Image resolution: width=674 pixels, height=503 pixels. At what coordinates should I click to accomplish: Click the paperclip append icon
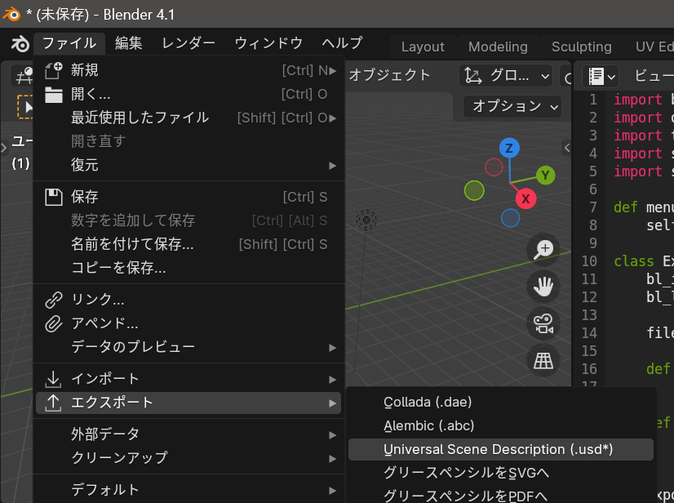(x=53, y=324)
